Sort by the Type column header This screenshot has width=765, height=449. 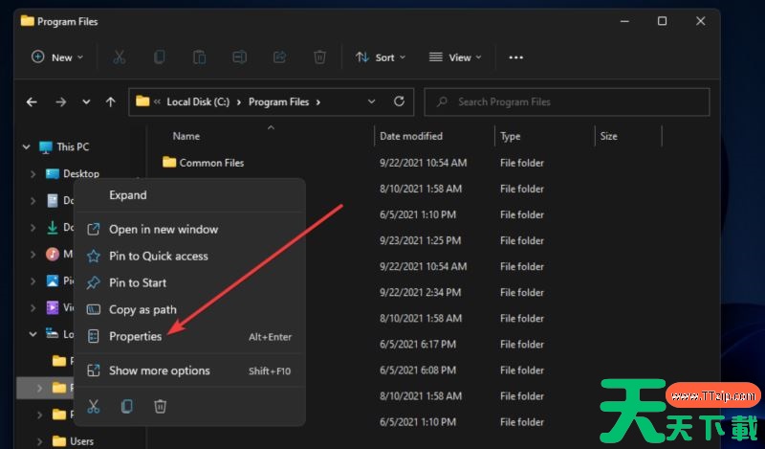[x=510, y=136]
